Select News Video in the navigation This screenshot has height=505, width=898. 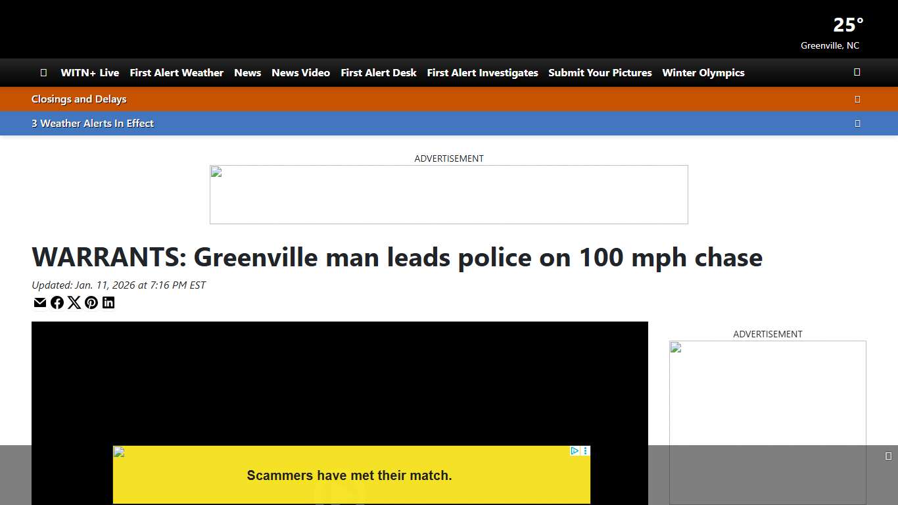(300, 73)
